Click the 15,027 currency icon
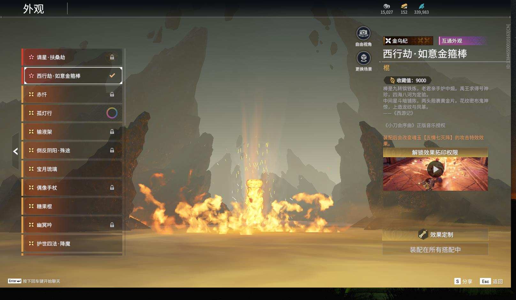Image resolution: width=516 pixels, height=300 pixels. (x=387, y=6)
